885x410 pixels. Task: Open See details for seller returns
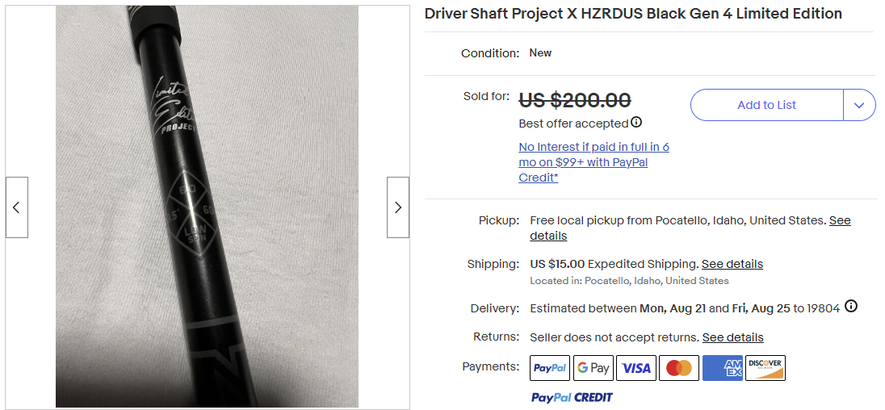click(732, 337)
